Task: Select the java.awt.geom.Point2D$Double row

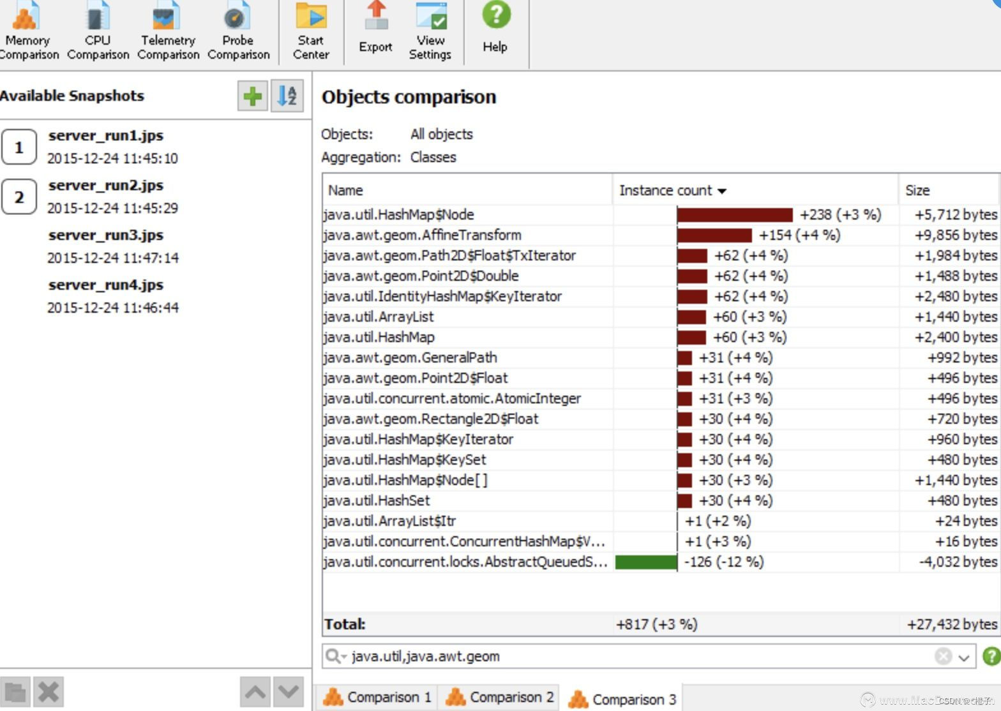Action: (x=661, y=276)
